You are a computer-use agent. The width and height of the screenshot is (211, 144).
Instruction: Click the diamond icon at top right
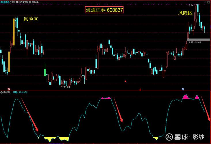(x=205, y=2)
